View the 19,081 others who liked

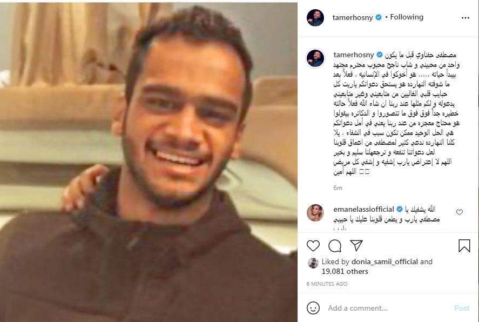[x=345, y=271]
